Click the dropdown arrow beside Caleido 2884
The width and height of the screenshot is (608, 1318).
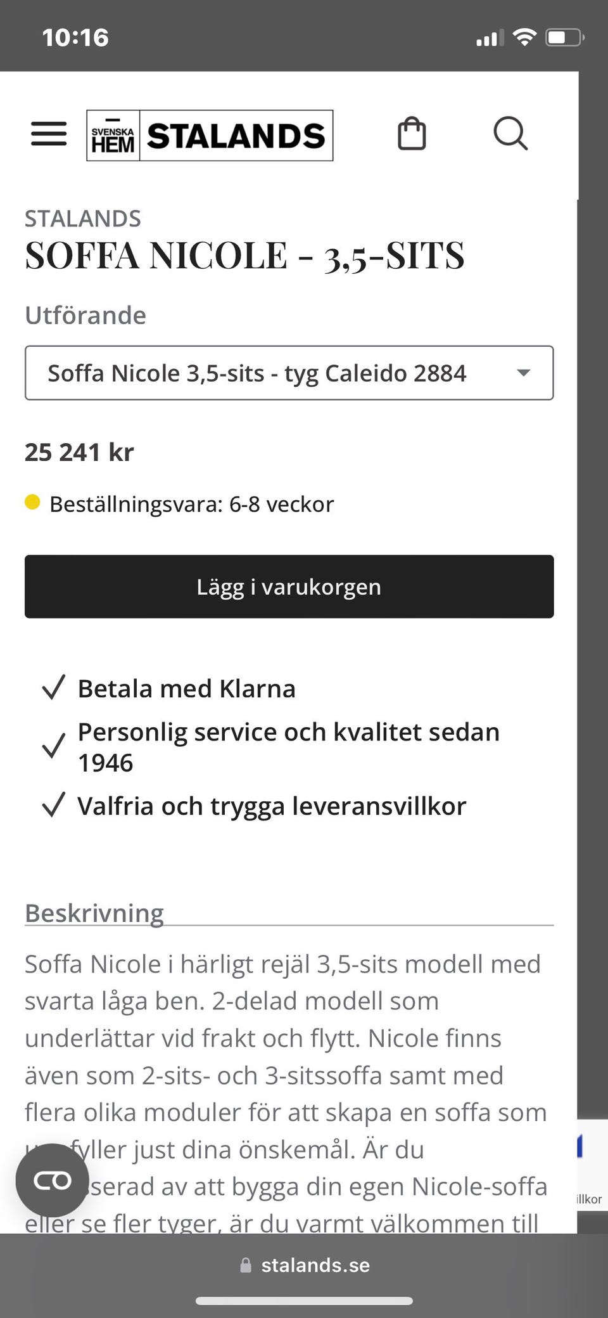(x=523, y=373)
